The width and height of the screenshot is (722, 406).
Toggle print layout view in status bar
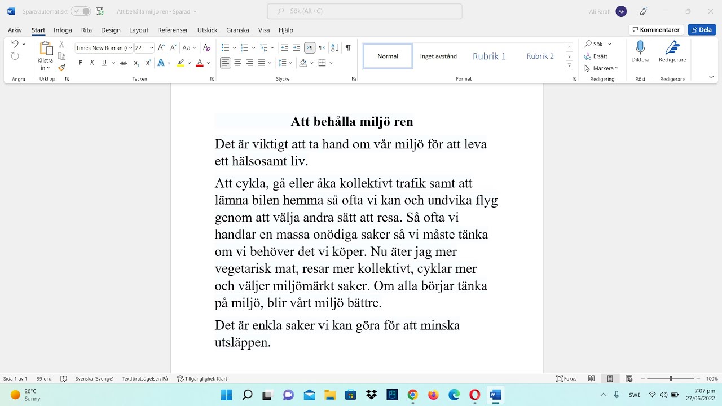[x=610, y=379]
